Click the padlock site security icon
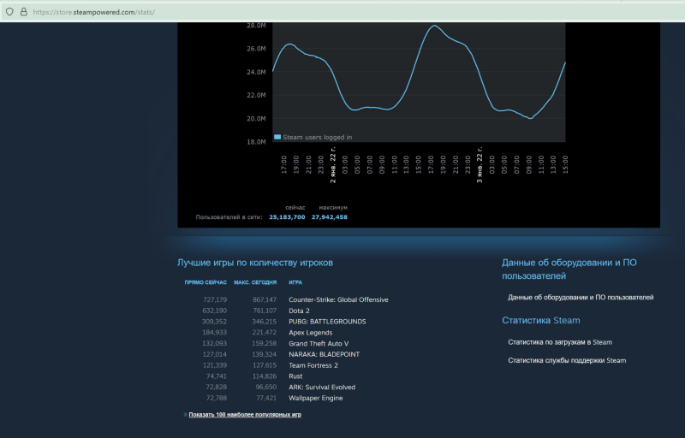This screenshot has width=685, height=438. pos(23,12)
